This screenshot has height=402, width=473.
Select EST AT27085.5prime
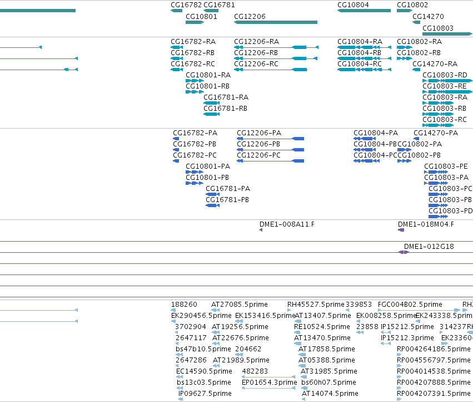[240, 305]
